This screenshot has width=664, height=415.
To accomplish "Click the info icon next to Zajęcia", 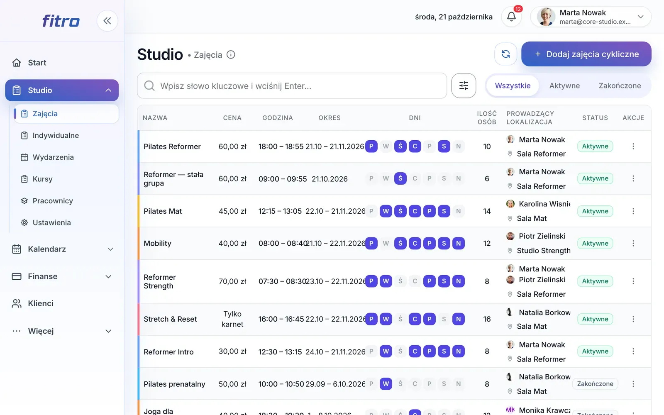I will [231, 54].
